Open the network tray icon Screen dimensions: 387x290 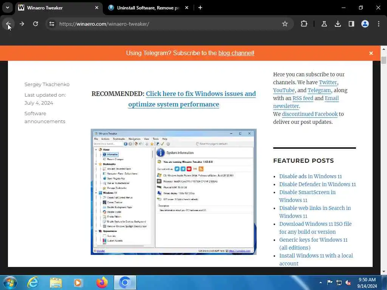(x=339, y=282)
